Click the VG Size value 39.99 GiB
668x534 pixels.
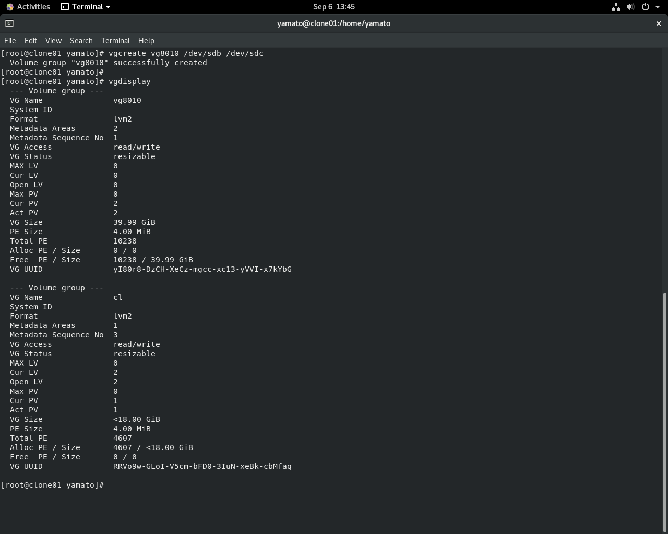click(134, 222)
